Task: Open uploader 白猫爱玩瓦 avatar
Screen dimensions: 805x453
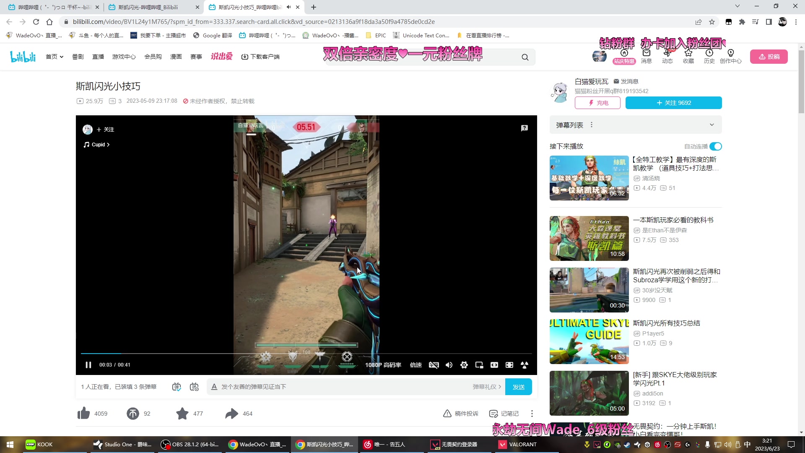Action: click(x=559, y=92)
